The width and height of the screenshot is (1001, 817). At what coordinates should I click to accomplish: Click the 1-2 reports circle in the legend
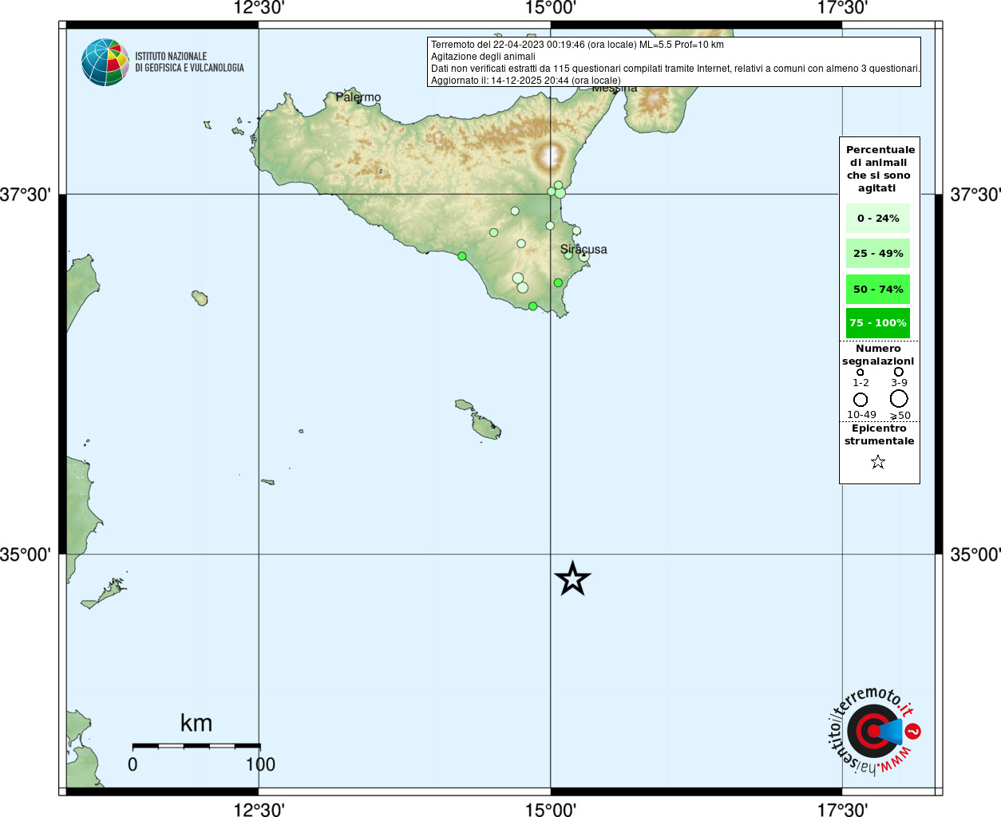[860, 372]
